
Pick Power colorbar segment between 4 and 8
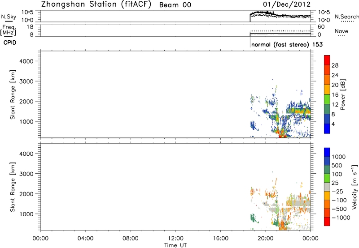click(x=327, y=119)
